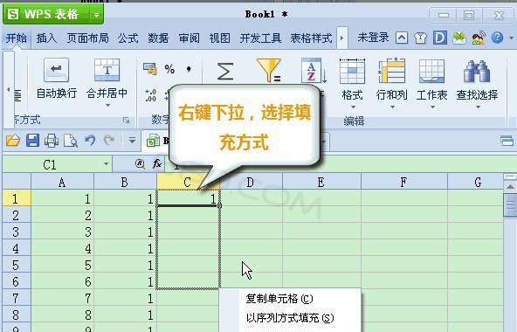Switch to the 开始 (Home) tab
517x332 pixels.
coord(16,38)
